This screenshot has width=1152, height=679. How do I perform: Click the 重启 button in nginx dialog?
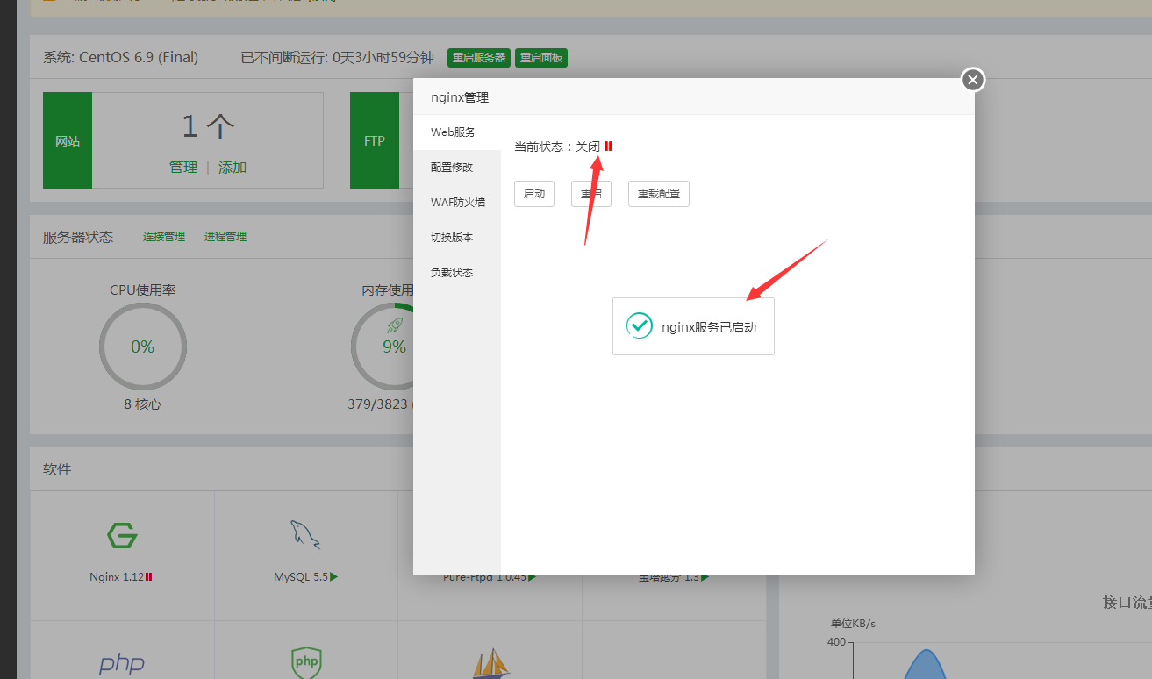[591, 194]
